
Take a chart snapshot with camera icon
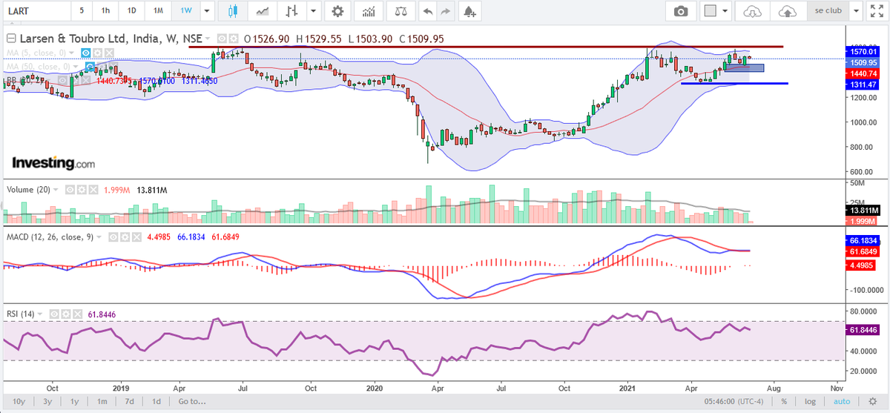point(680,11)
